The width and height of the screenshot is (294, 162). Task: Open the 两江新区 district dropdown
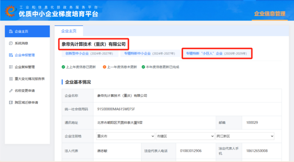245,136
